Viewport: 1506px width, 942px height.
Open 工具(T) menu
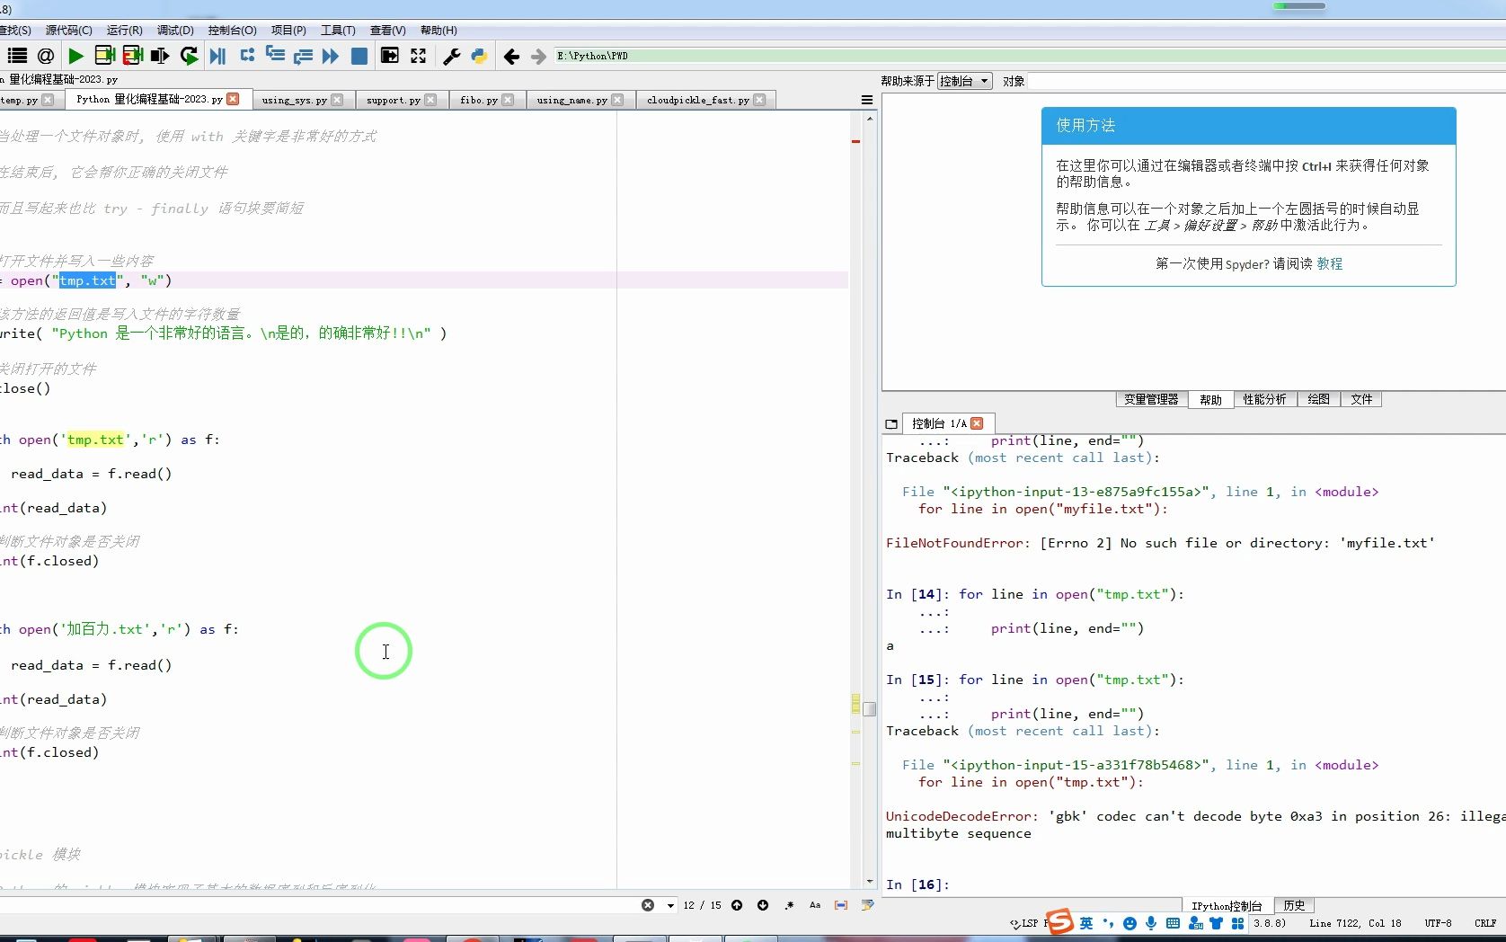pyautogui.click(x=338, y=30)
